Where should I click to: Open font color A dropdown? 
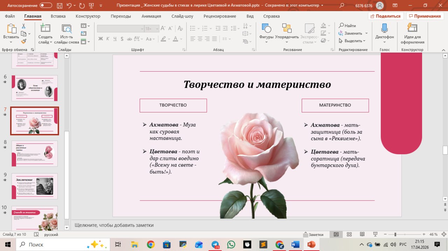coord(181,39)
